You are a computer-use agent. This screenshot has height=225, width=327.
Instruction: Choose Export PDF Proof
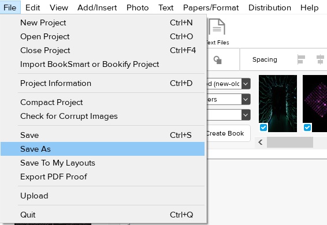103,177
